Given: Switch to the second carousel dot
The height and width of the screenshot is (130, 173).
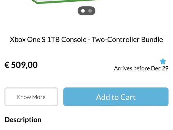Looking at the screenshot, I should coord(90,11).
